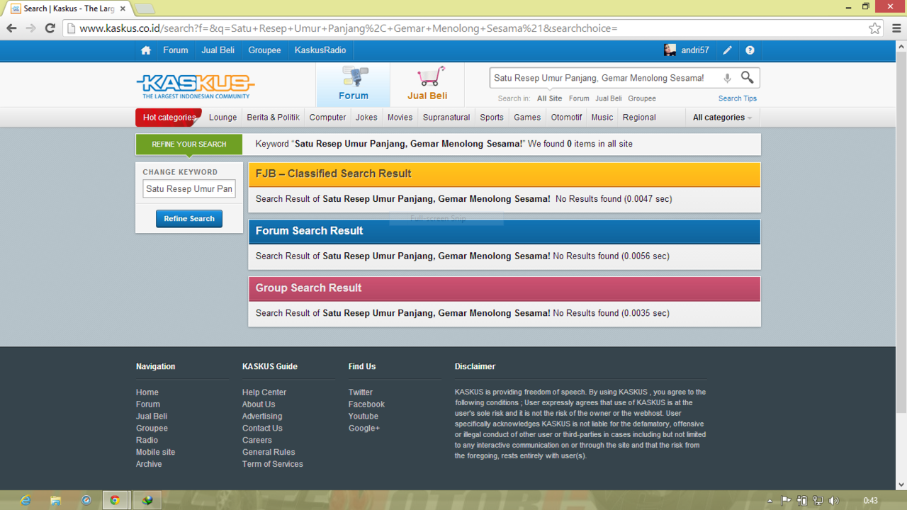Click the magnifier search icon
The image size is (907, 510).
(748, 77)
